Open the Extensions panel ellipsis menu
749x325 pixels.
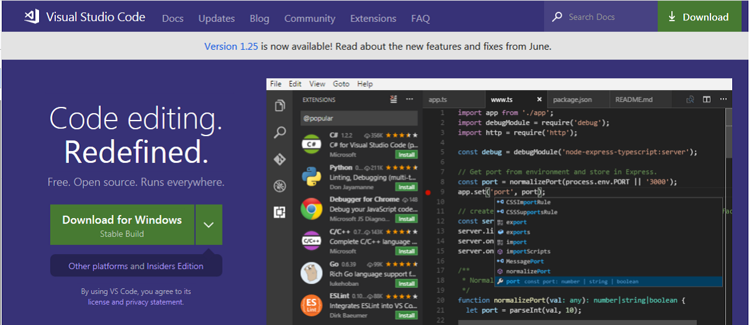(x=409, y=99)
